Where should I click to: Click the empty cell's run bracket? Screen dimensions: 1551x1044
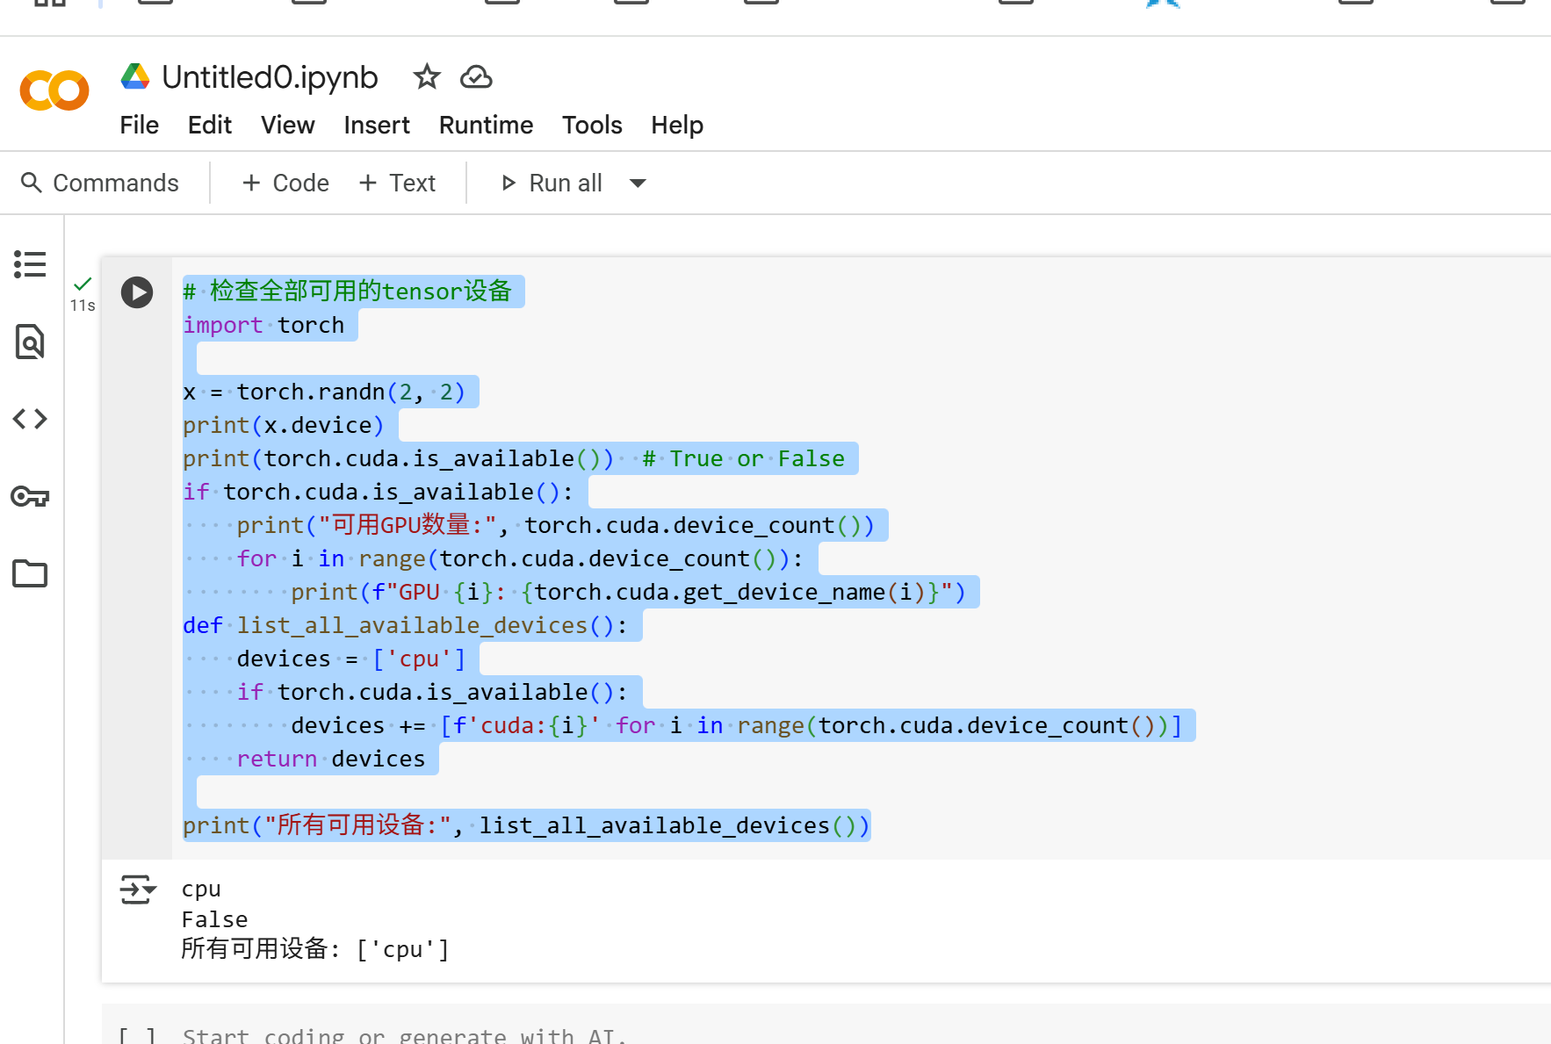click(137, 1035)
